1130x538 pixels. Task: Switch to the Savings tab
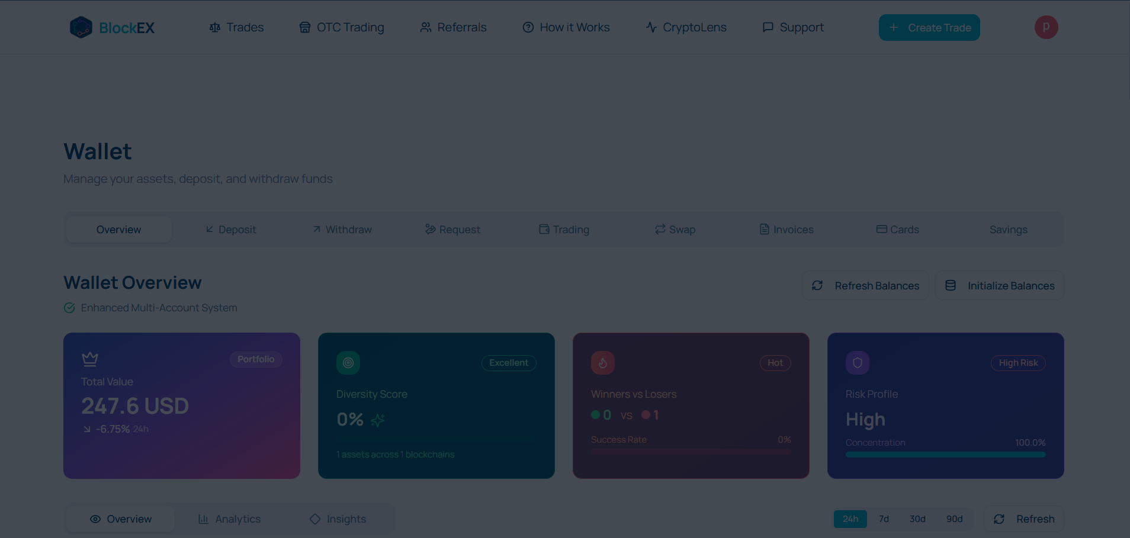pos(1009,230)
